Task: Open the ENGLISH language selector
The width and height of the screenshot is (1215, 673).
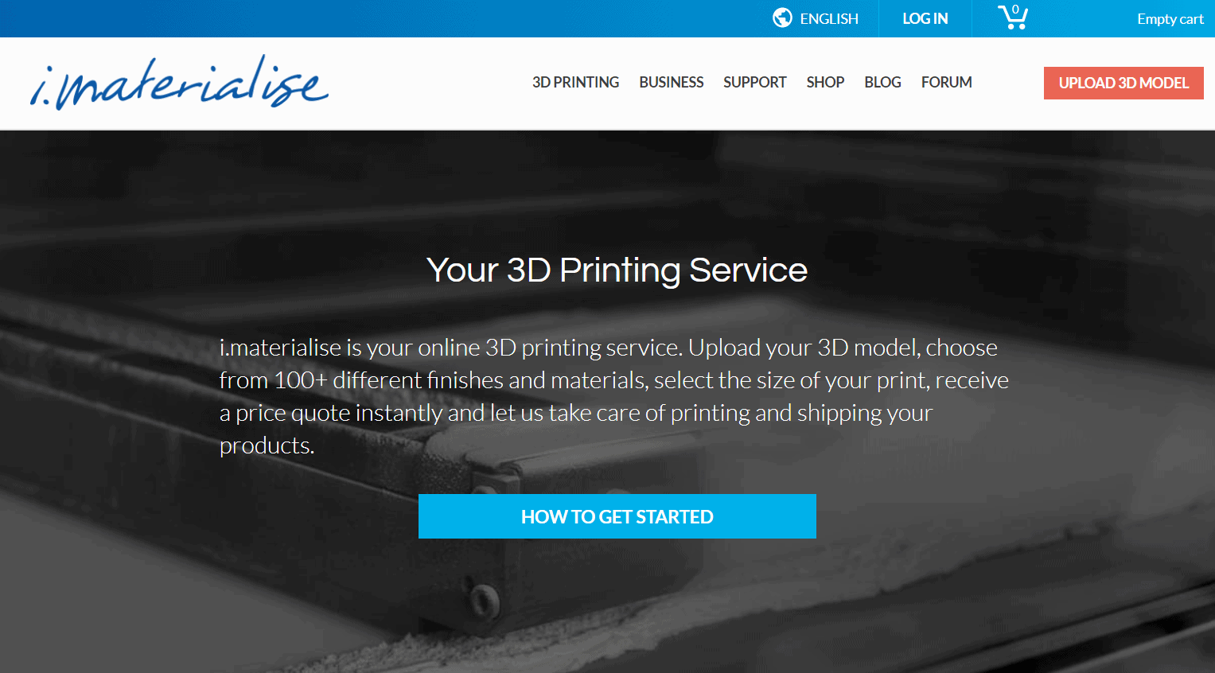Action: click(x=828, y=18)
